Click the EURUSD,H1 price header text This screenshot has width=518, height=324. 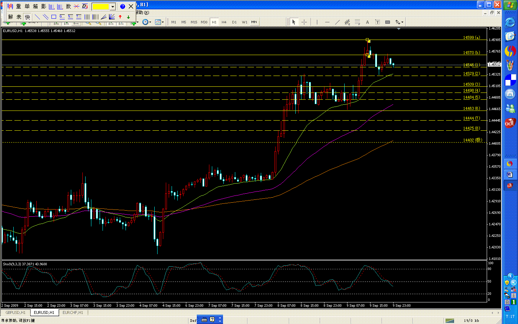(39, 31)
